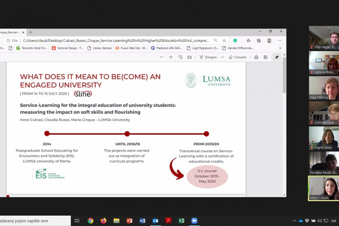Open the Factorial Design bookmark
The height and width of the screenshot is (226, 339).
[67, 48]
